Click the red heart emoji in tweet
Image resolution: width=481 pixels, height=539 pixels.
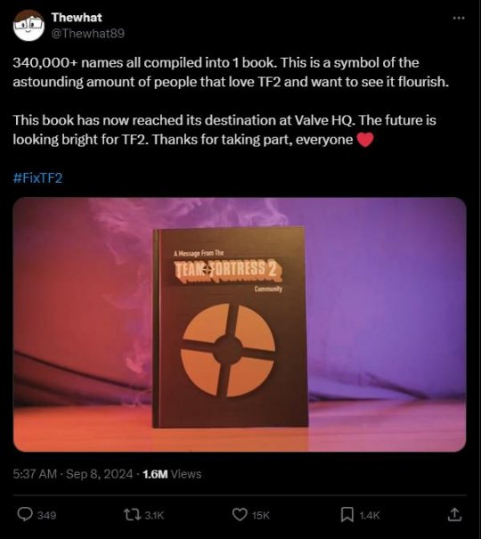tap(365, 140)
